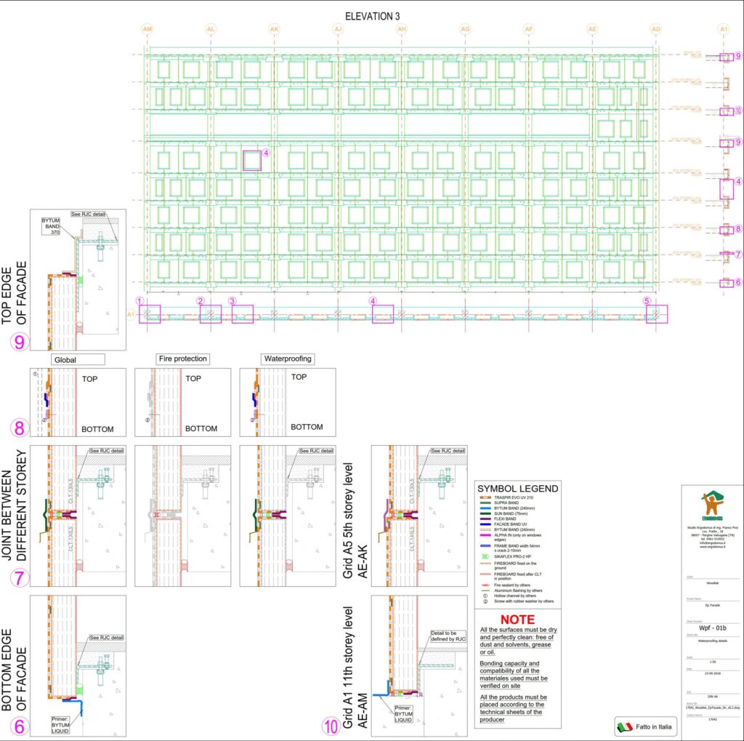Select the Waterproofing label box
The height and width of the screenshot is (741, 744).
click(288, 359)
